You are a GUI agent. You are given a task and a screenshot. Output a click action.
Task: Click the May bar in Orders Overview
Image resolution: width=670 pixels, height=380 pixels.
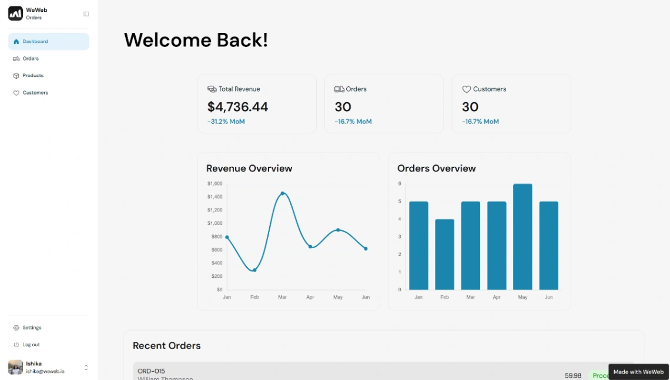522,238
